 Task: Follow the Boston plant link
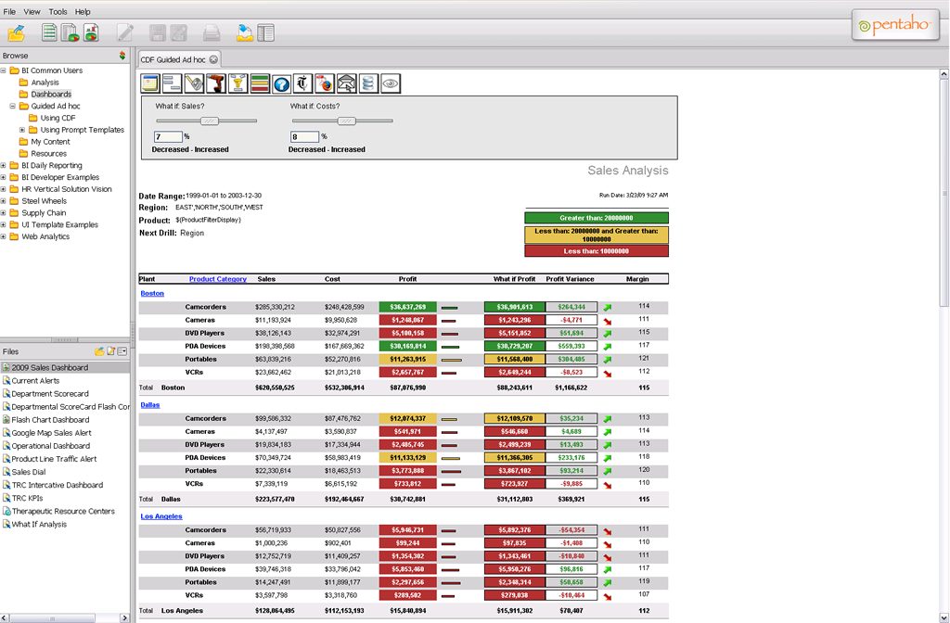(152, 294)
